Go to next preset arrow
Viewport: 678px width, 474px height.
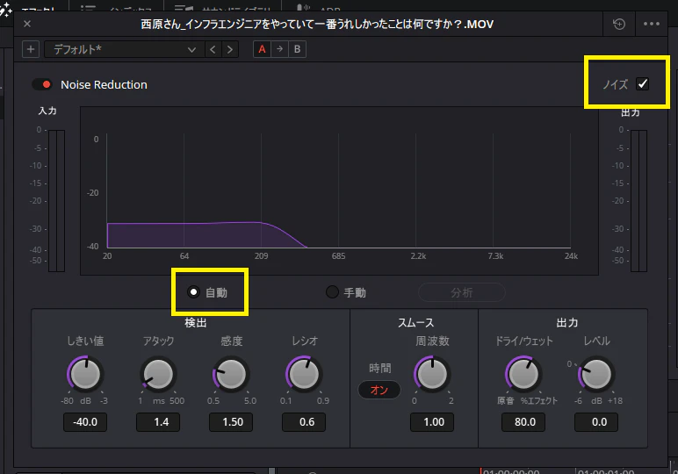pos(230,49)
